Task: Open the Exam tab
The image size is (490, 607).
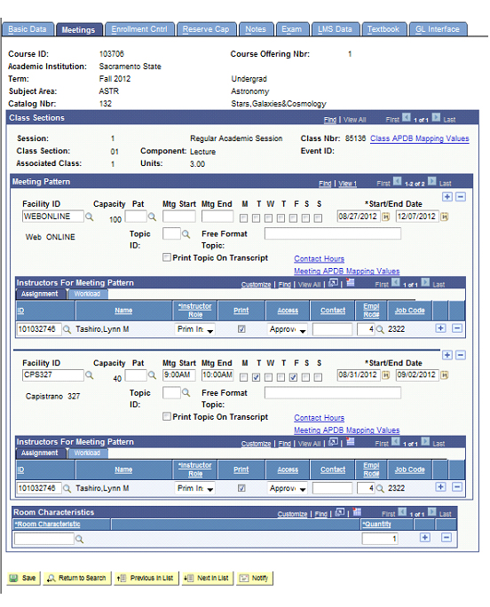Action: coord(292,29)
